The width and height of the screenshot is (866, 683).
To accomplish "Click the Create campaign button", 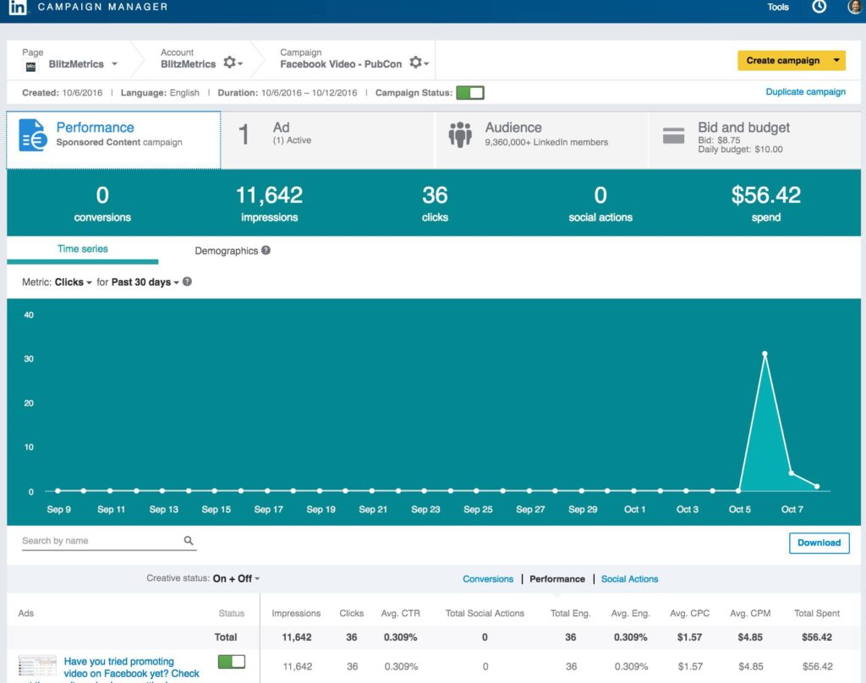I will 782,60.
